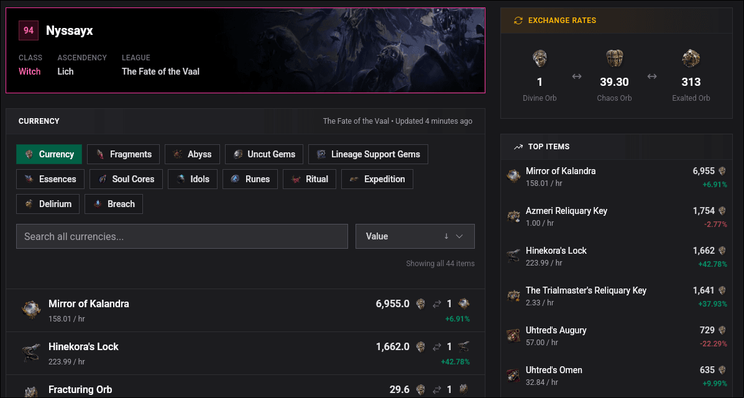Open the Value sort dropdown
Screen dimensions: 744x398
(415, 236)
